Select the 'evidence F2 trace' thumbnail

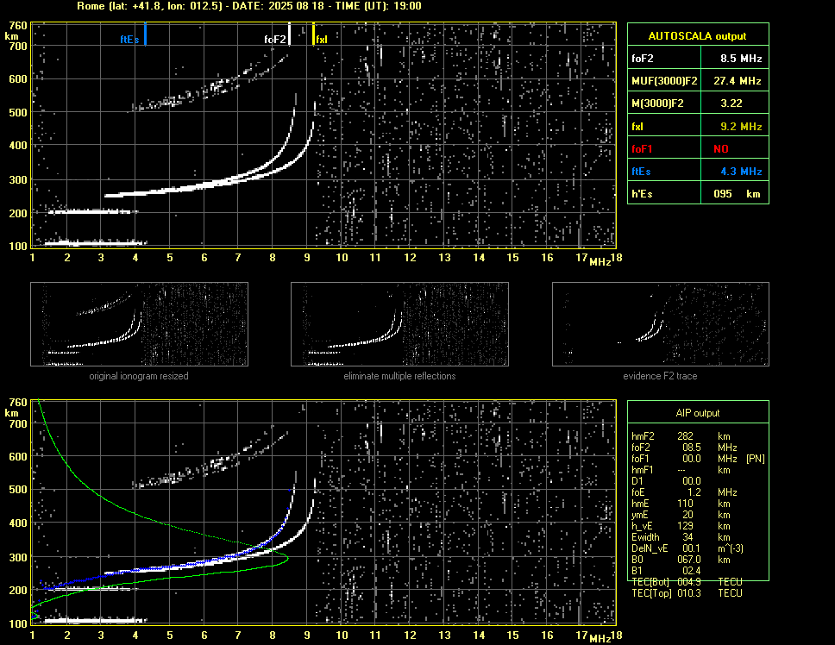point(661,324)
